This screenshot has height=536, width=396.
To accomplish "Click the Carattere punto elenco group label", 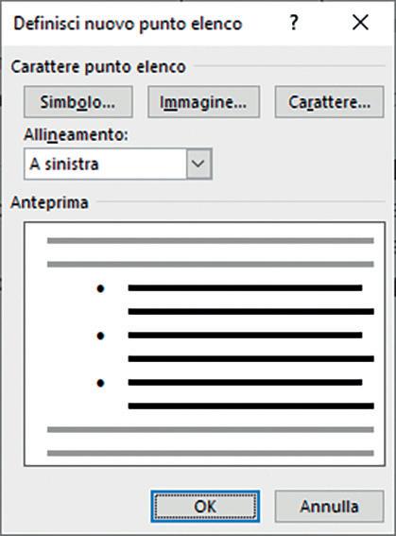I will [98, 67].
